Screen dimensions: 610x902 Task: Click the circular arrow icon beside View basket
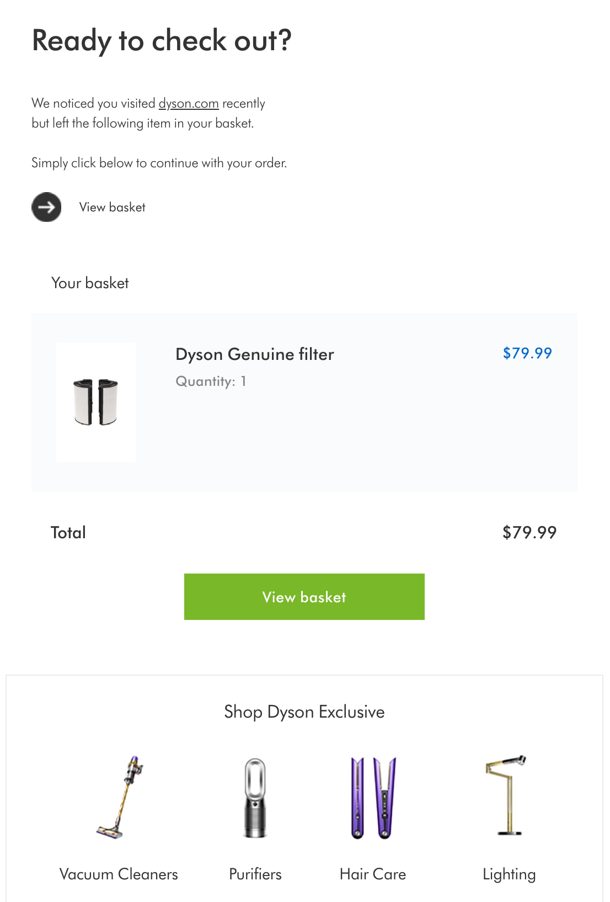46,208
